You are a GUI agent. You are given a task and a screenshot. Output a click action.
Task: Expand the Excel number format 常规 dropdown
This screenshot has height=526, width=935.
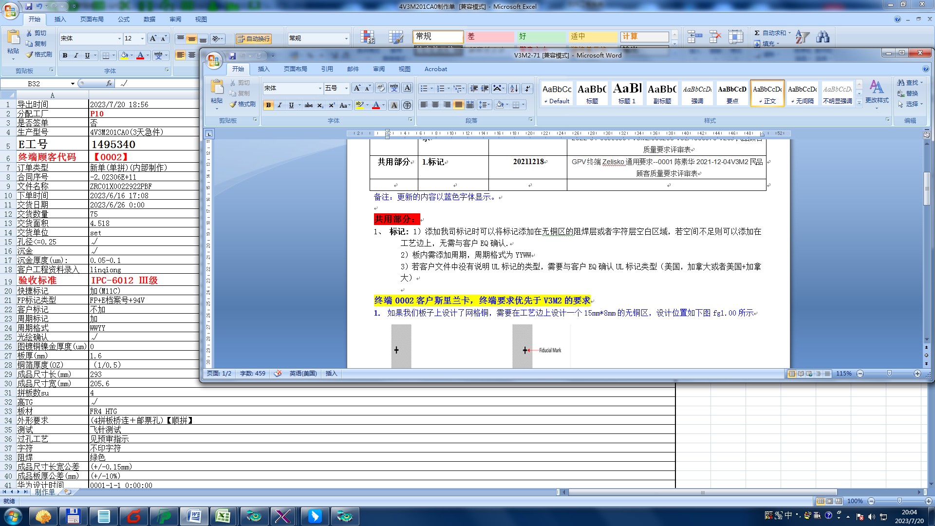tap(346, 38)
